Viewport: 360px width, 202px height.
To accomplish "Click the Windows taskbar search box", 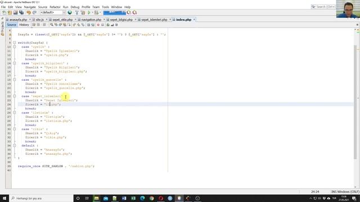I will point(41,198).
